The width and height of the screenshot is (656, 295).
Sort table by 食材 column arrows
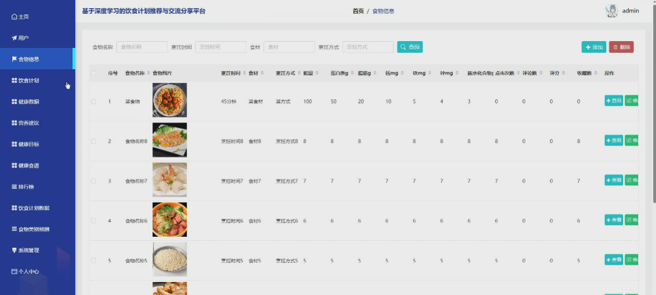[262, 73]
